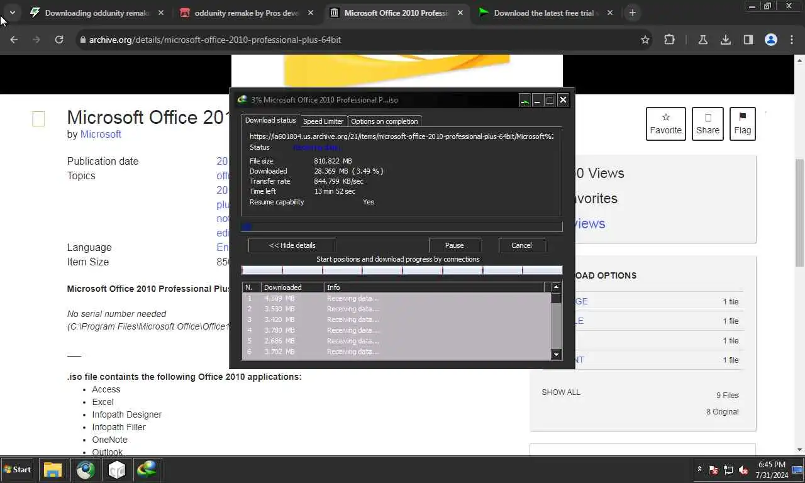Open the cube application on the taskbar
The image size is (805, 483).
117,469
